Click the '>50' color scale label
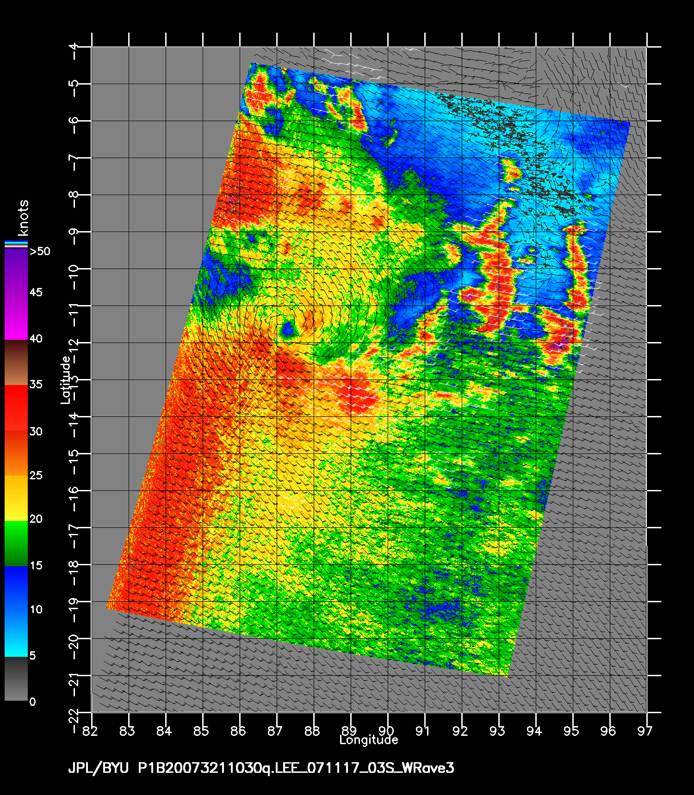This screenshot has height=795, width=694. [x=40, y=251]
